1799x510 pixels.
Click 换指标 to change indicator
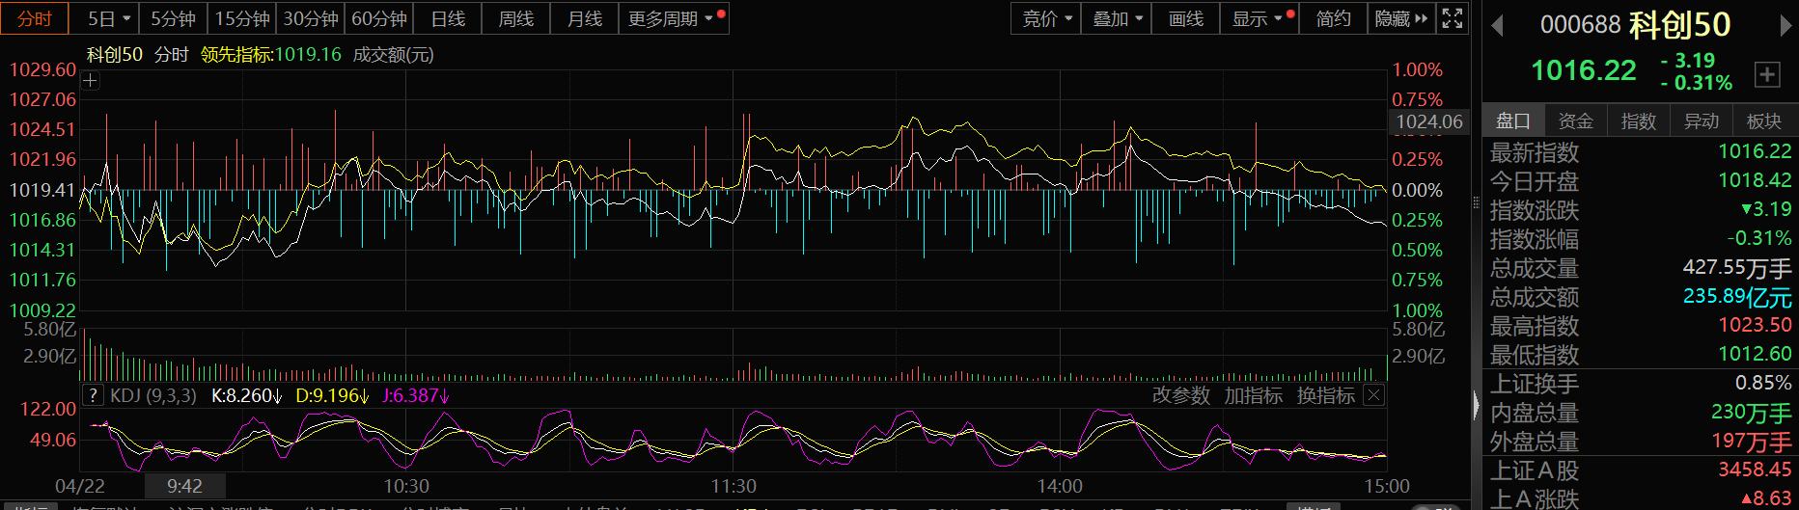coord(1325,395)
